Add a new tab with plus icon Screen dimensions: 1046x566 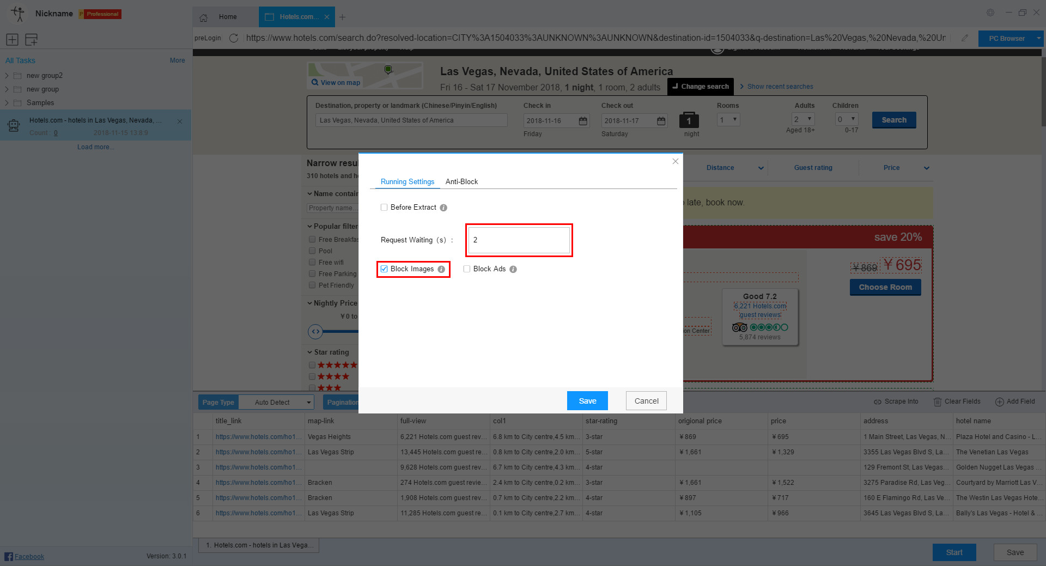[x=342, y=17]
